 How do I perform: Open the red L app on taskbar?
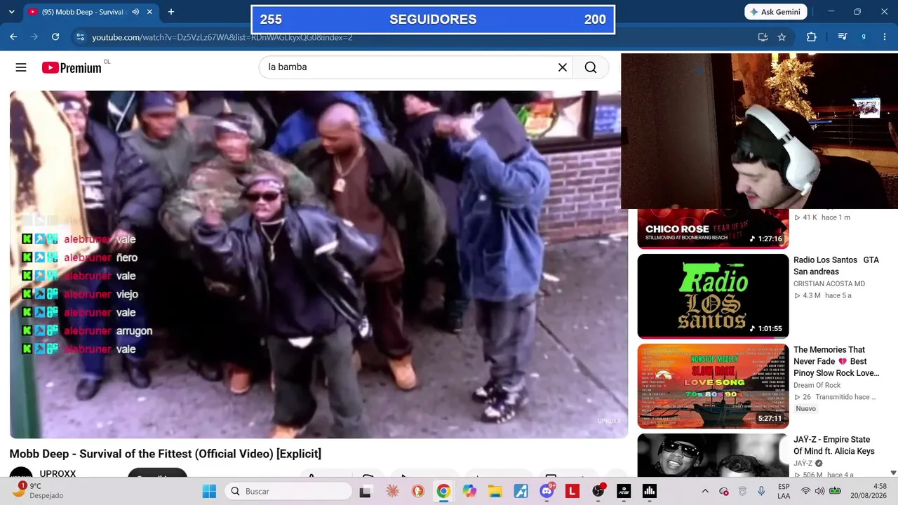572,491
